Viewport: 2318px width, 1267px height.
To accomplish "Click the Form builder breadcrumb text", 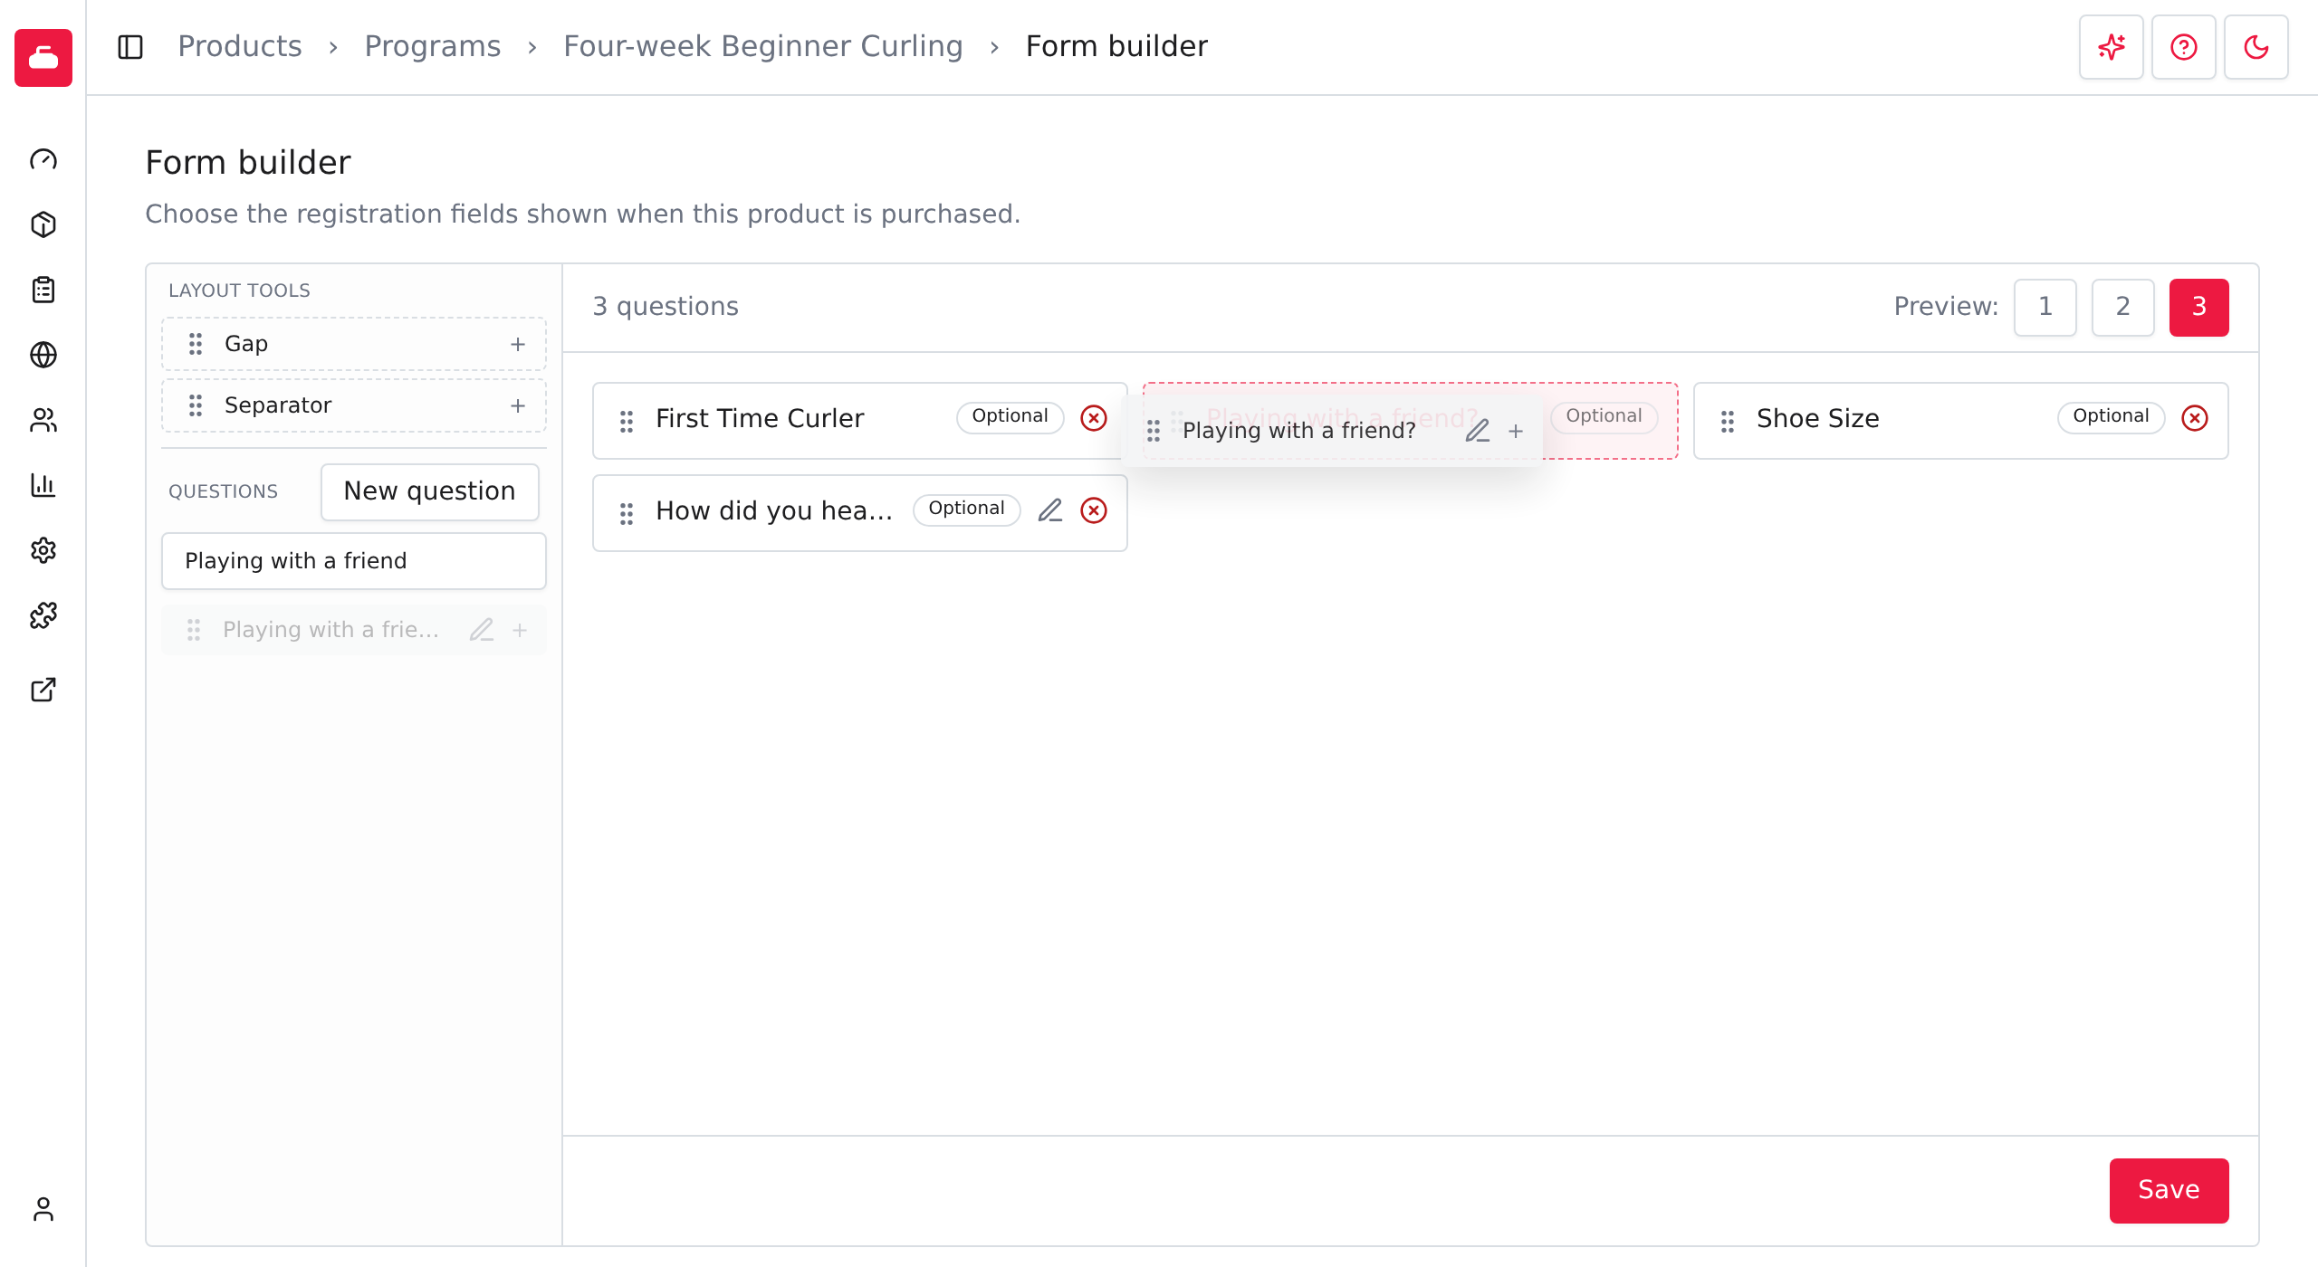I will [x=1116, y=46].
